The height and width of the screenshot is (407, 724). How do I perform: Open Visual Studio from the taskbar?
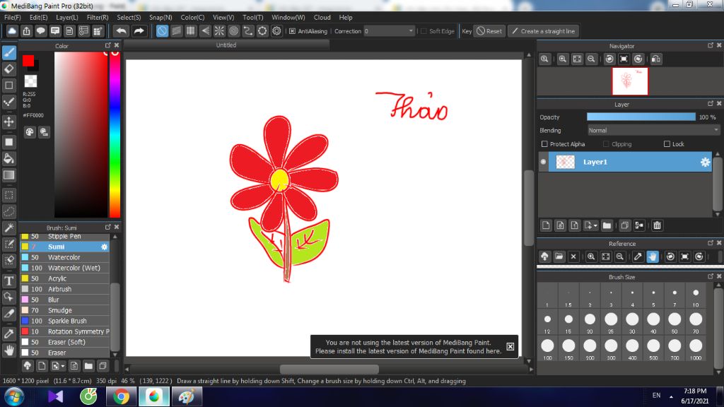click(x=55, y=397)
